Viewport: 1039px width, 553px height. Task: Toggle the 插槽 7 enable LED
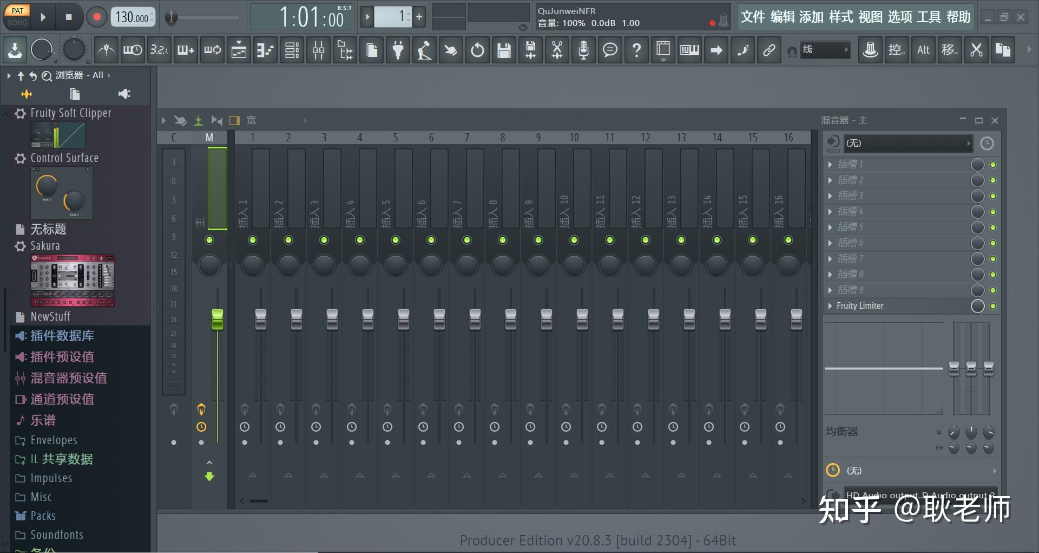(x=993, y=259)
